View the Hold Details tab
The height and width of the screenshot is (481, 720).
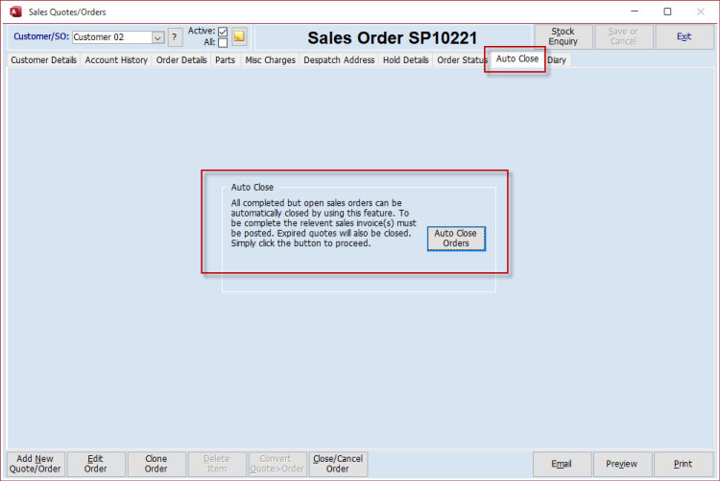[x=405, y=60]
